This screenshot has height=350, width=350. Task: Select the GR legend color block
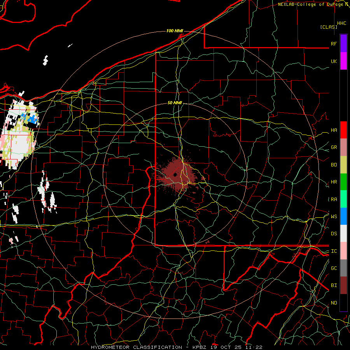pos(343,147)
